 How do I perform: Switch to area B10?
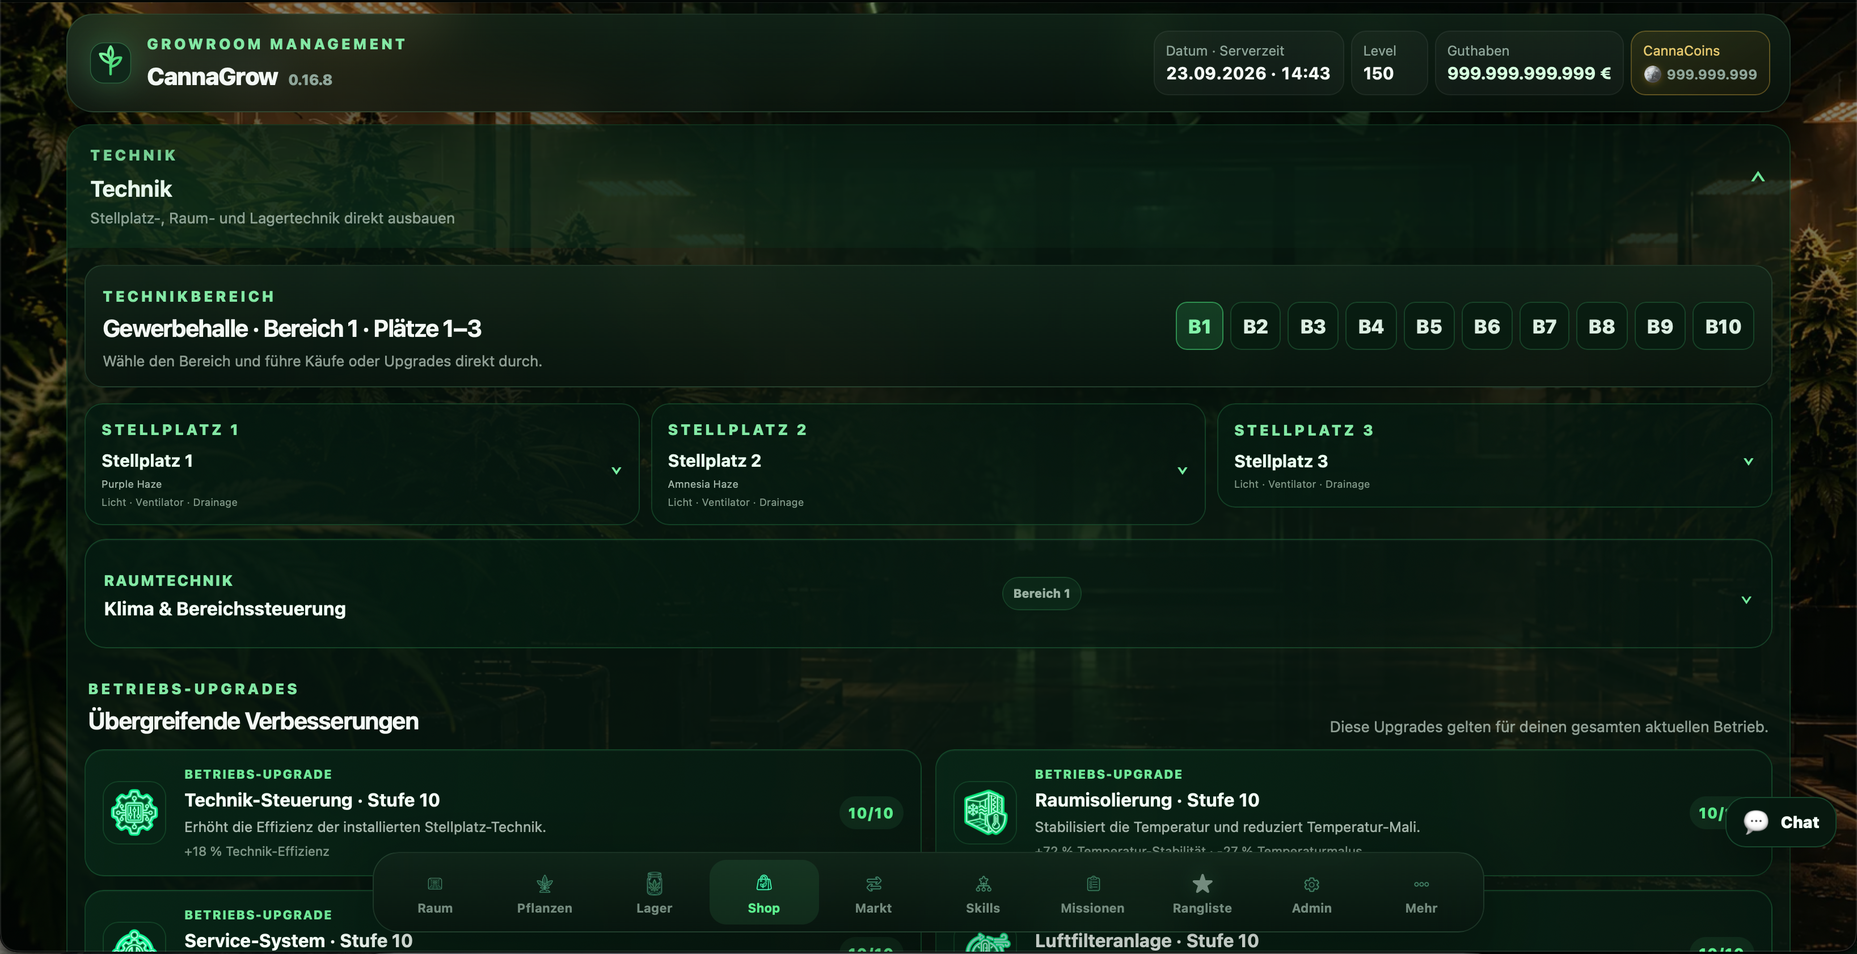(1723, 326)
